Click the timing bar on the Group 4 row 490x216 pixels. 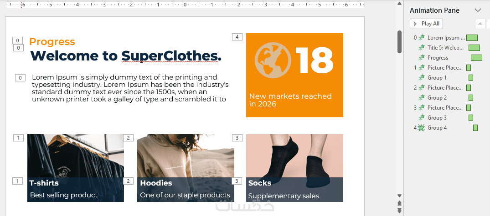[x=475, y=127]
